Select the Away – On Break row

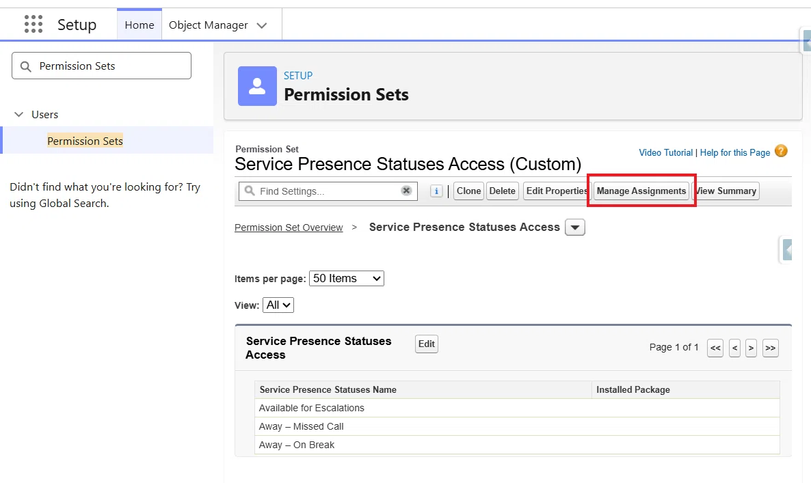517,445
